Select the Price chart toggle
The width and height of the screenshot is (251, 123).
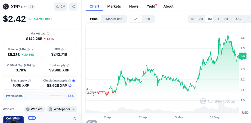[94, 19]
